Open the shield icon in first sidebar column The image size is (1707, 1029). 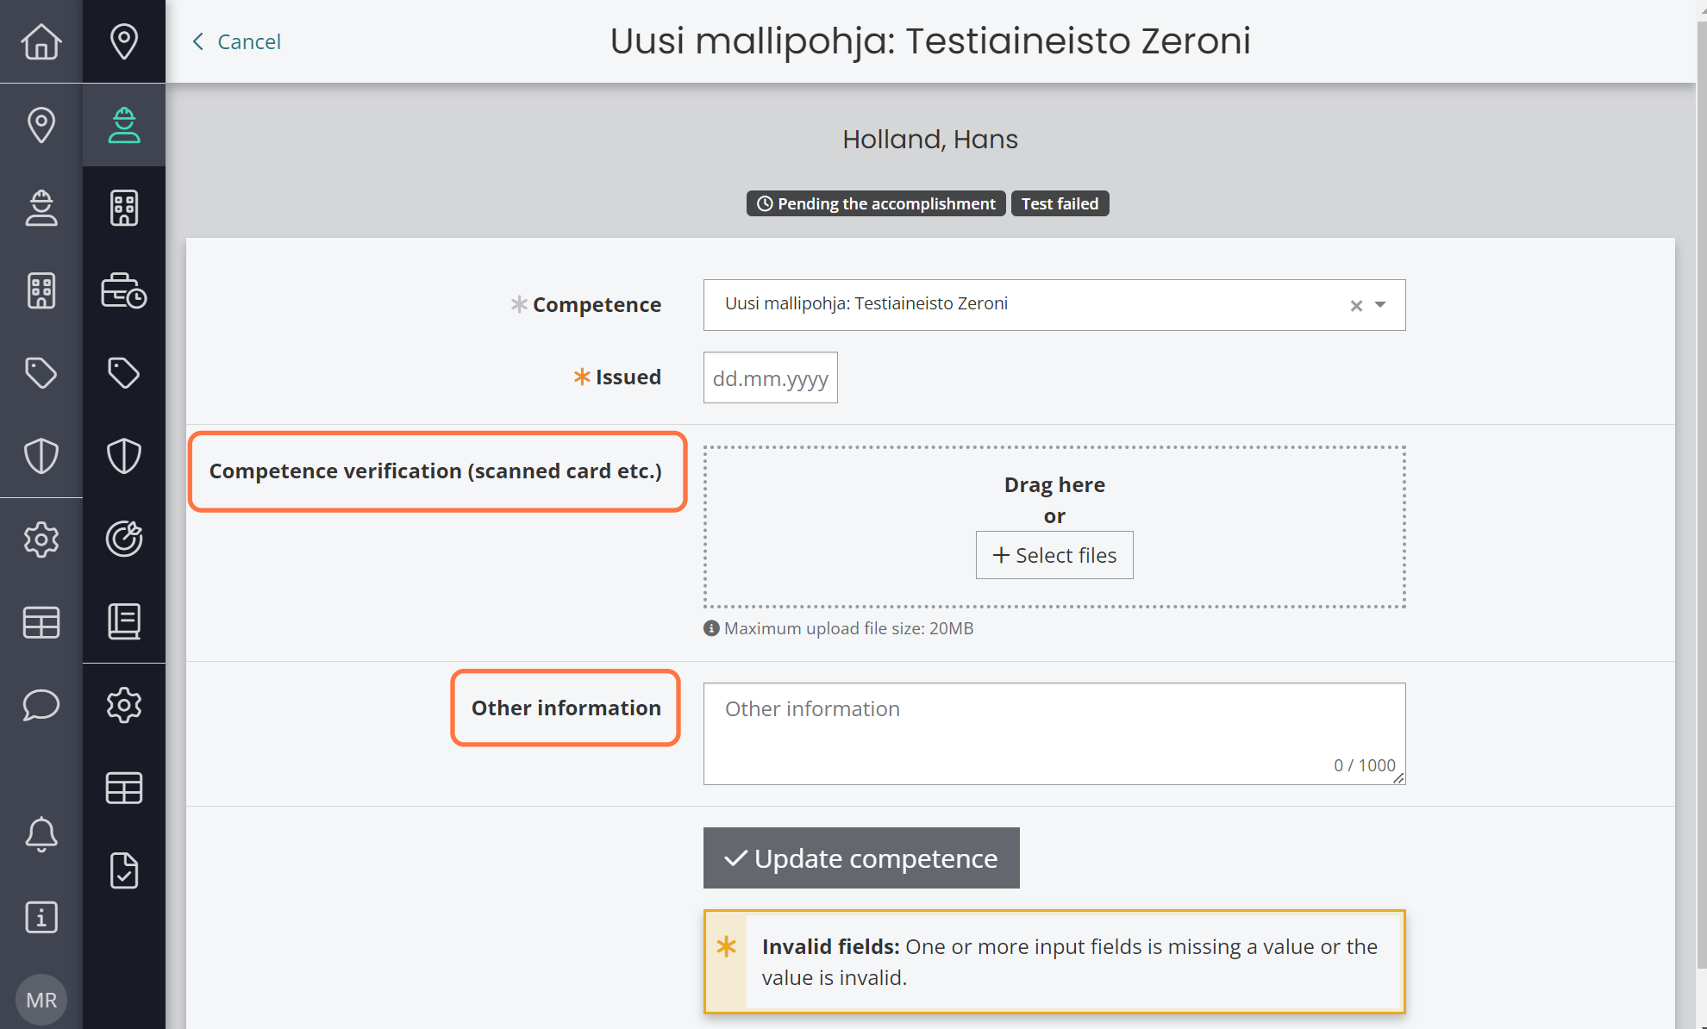pos(41,456)
